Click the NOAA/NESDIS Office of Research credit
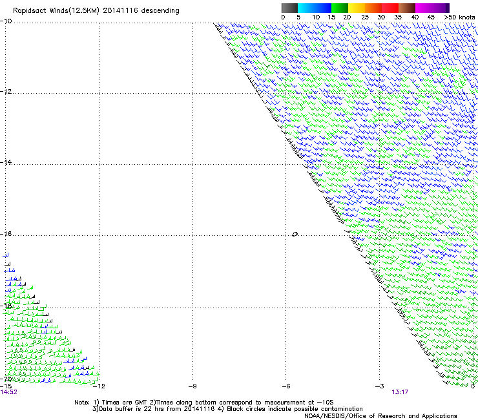478x420 pixels. click(x=380, y=415)
